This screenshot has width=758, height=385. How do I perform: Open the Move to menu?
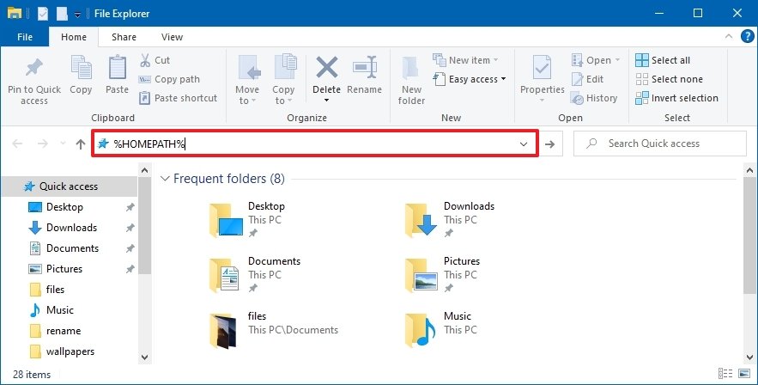pyautogui.click(x=247, y=80)
